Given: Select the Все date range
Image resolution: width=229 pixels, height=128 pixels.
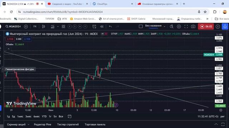Looking at the screenshot, I should (61, 116).
